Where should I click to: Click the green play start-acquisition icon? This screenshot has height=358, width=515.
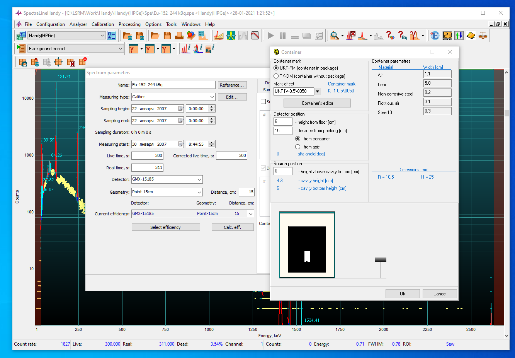point(270,36)
